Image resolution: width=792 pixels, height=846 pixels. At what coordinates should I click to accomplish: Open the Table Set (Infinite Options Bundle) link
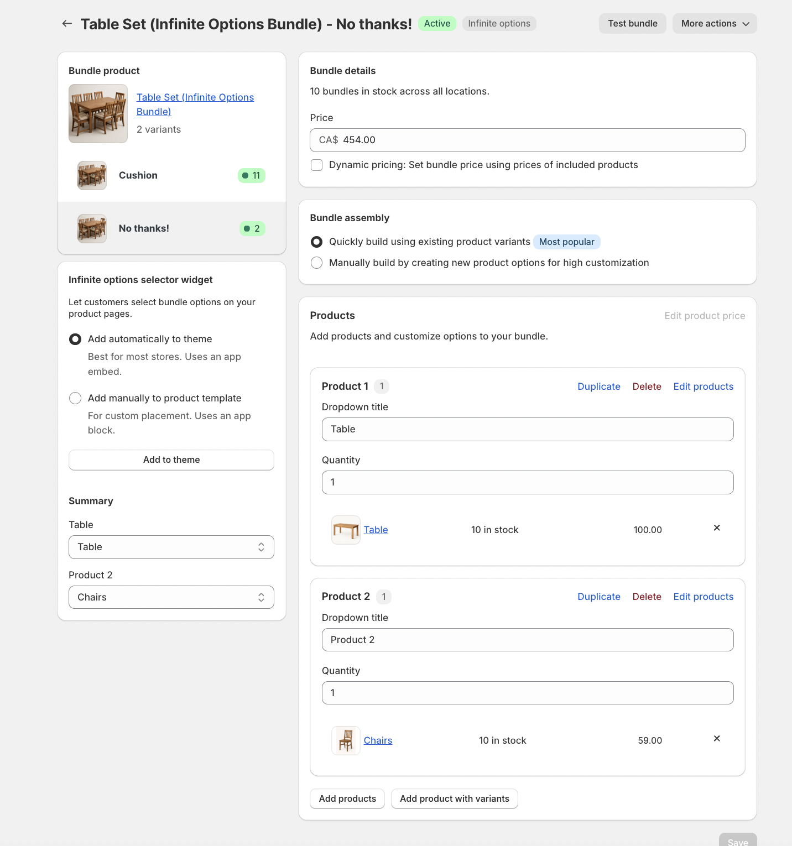(x=195, y=104)
